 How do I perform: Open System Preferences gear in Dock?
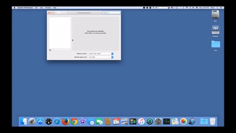[158, 122]
